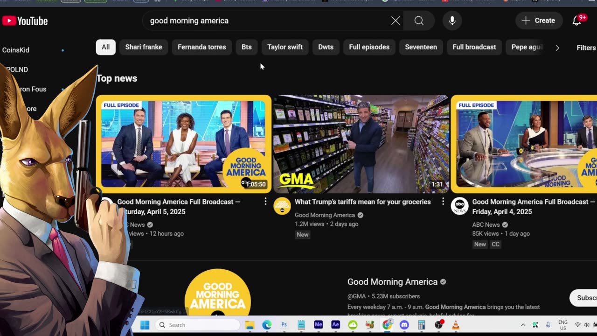Switch the ENG US input language
Image resolution: width=597 pixels, height=336 pixels.
pyautogui.click(x=563, y=325)
